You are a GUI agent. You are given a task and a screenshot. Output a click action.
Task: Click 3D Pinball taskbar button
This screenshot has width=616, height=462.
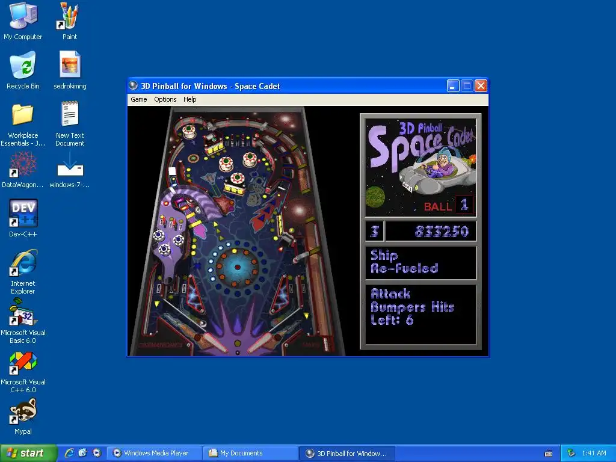pyautogui.click(x=347, y=454)
